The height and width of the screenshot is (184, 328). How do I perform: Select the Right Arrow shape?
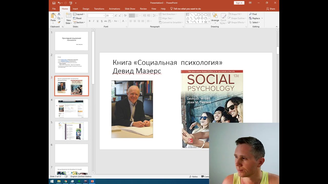coord(198,18)
